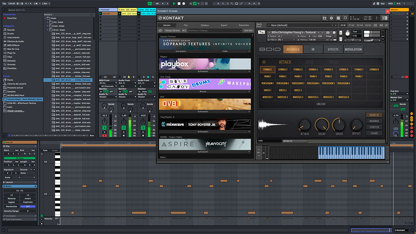Click the refresh libraries icon in Kontakt
The width and height of the screenshot is (416, 234).
(x=161, y=31)
